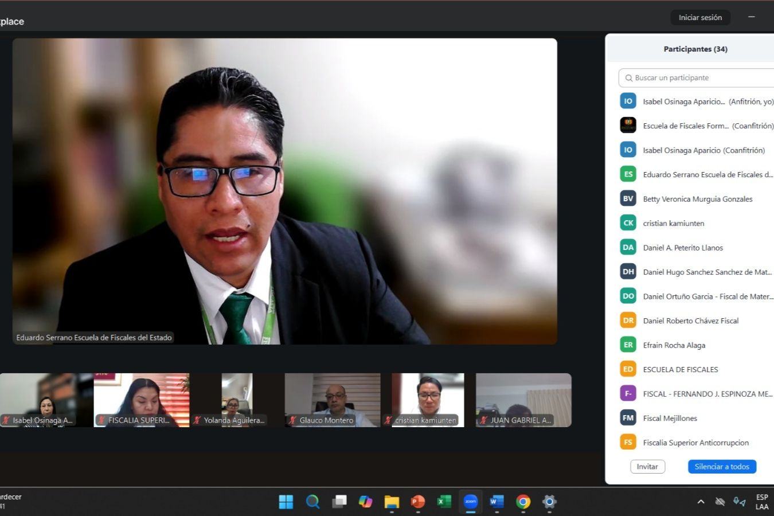Launch Word from the taskbar

[497, 502]
